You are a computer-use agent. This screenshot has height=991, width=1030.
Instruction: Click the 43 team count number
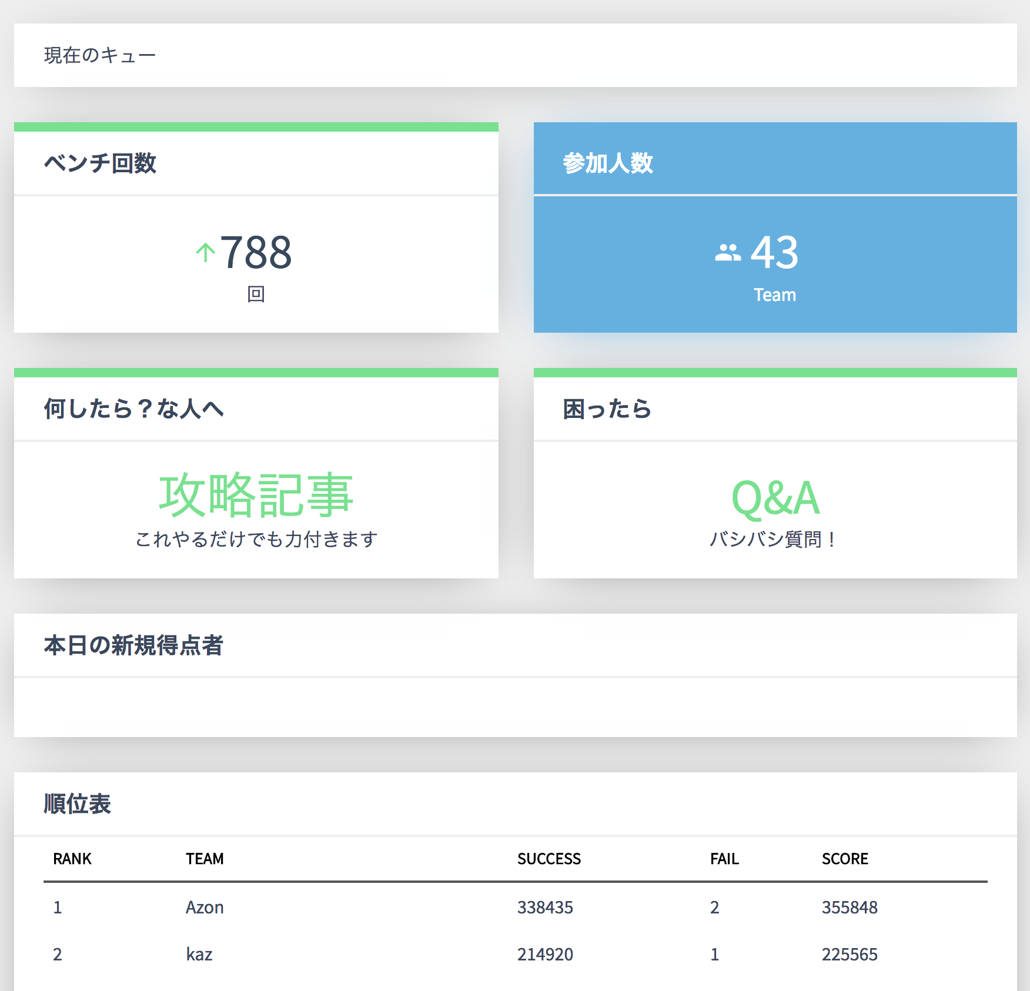click(775, 253)
